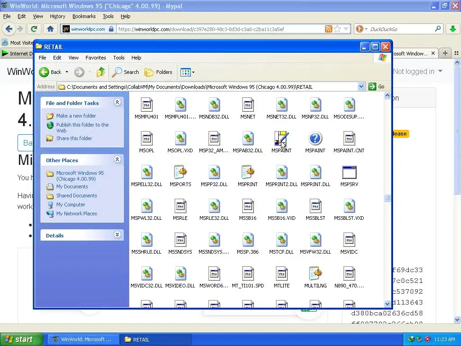Open the Explorer Help menu
This screenshot has width=461, height=346.
(136, 58)
